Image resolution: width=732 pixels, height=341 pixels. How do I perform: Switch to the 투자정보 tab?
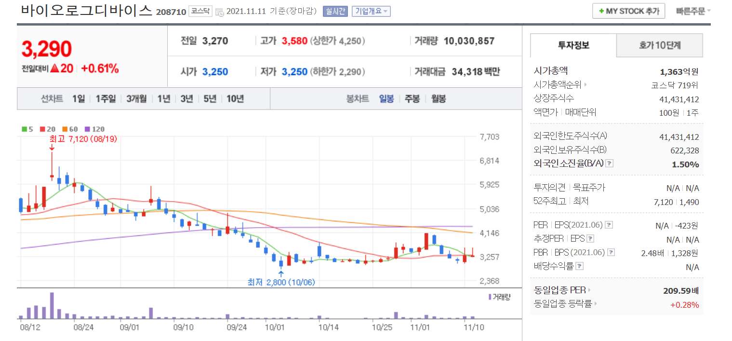tap(573, 45)
